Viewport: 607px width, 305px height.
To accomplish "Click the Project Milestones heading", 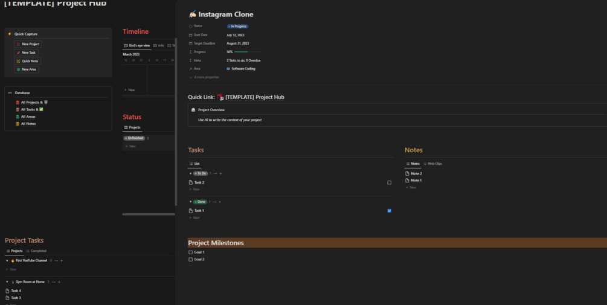I will [216, 243].
